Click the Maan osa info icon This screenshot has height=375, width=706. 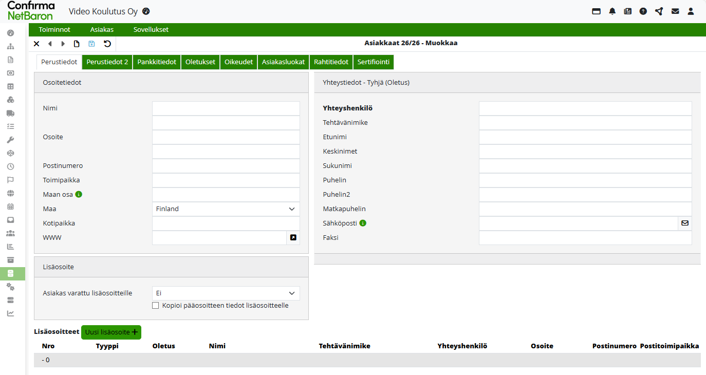point(79,195)
